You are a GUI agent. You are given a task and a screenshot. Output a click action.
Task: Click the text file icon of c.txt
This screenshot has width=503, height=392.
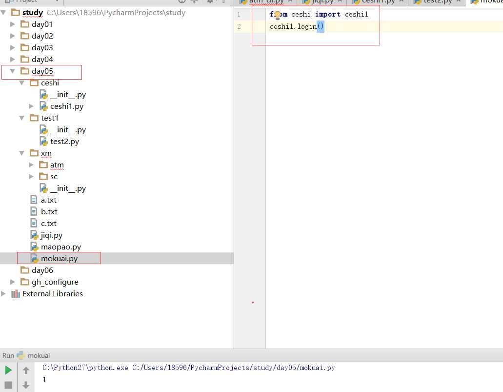(34, 223)
